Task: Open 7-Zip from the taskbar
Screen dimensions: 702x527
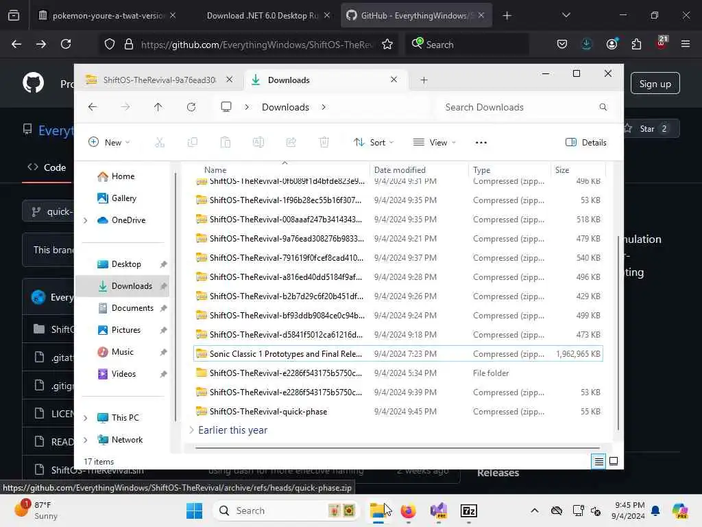Action: (x=469, y=511)
